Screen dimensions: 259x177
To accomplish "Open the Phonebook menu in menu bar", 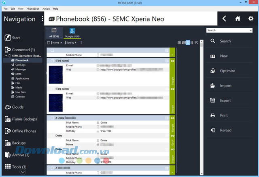I will click(32, 8).
